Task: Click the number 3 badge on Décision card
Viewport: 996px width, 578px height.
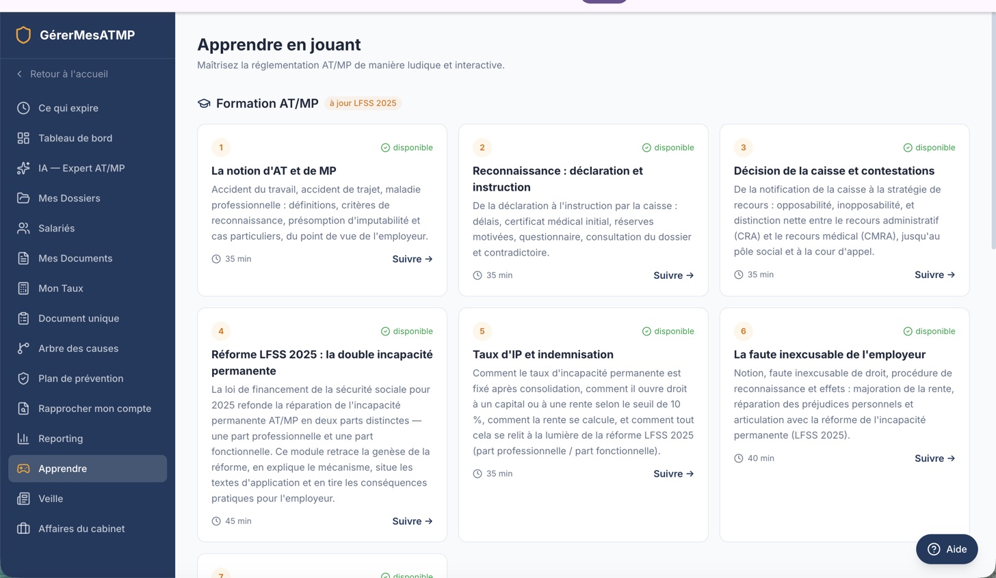Action: [x=744, y=148]
